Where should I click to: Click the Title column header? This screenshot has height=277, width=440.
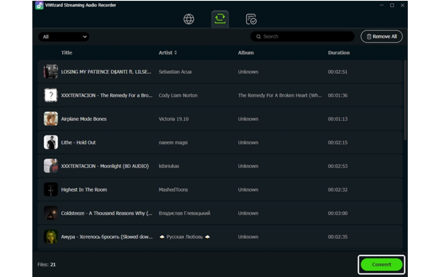point(67,53)
